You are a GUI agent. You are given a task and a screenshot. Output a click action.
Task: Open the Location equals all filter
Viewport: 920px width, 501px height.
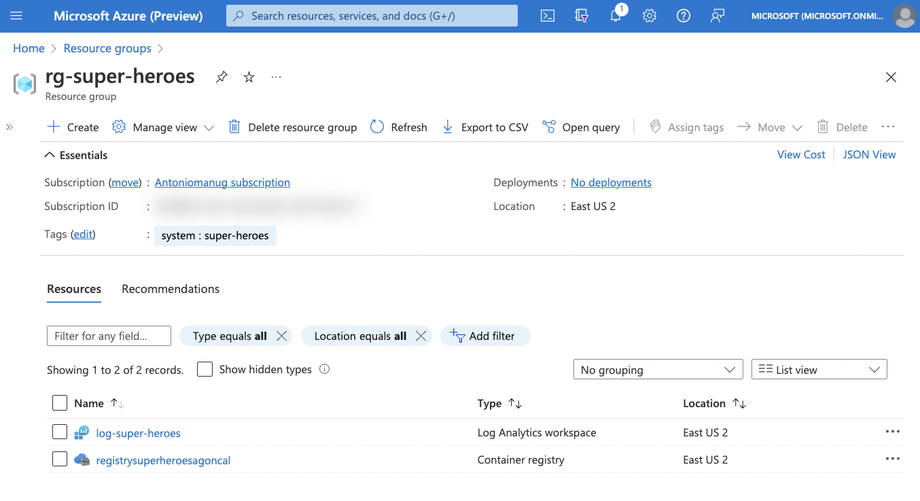pyautogui.click(x=360, y=336)
